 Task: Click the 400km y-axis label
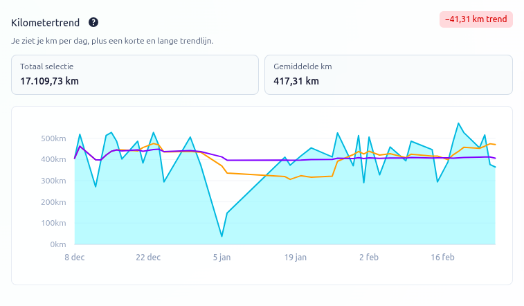click(55, 159)
